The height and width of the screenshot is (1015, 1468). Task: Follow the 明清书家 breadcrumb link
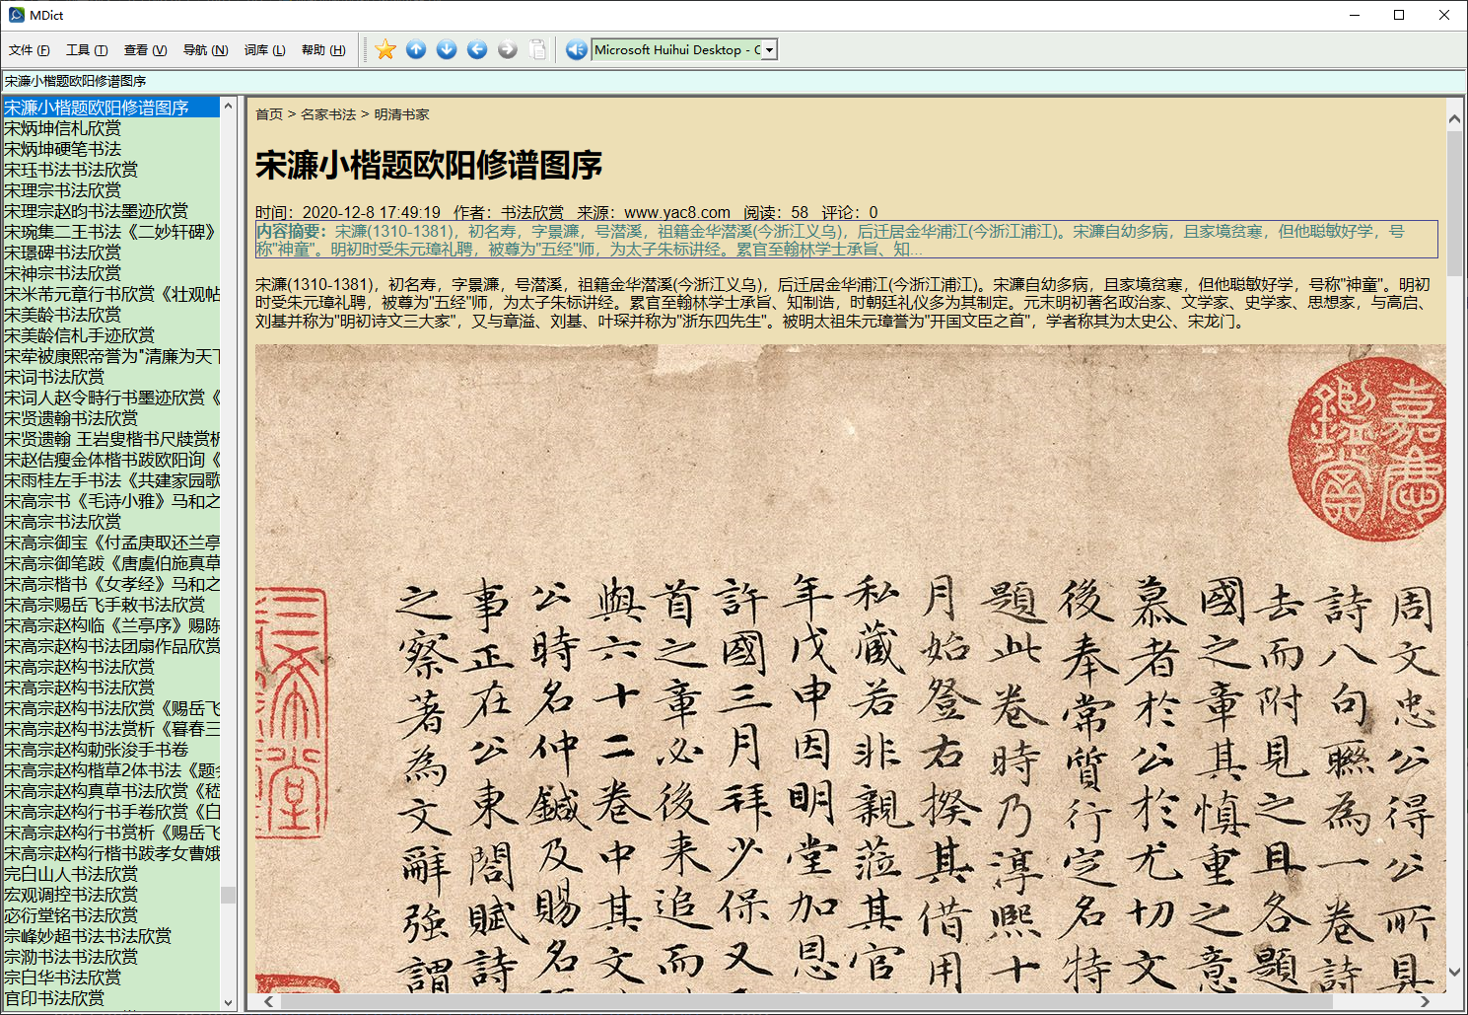(x=401, y=114)
